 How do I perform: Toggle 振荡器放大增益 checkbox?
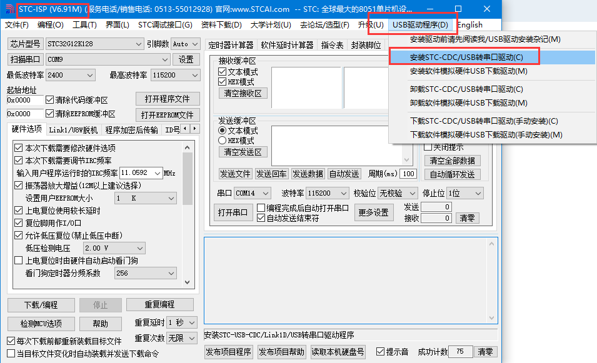point(18,186)
